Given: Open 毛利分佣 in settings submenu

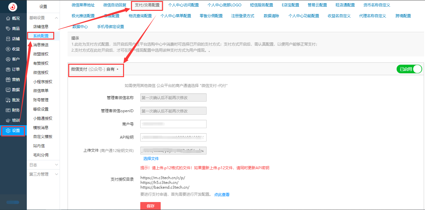Looking at the screenshot, I should [x=41, y=155].
